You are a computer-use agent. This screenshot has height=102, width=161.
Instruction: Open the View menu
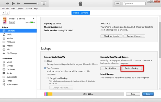[13, 9]
